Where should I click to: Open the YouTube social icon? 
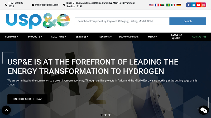199,5
